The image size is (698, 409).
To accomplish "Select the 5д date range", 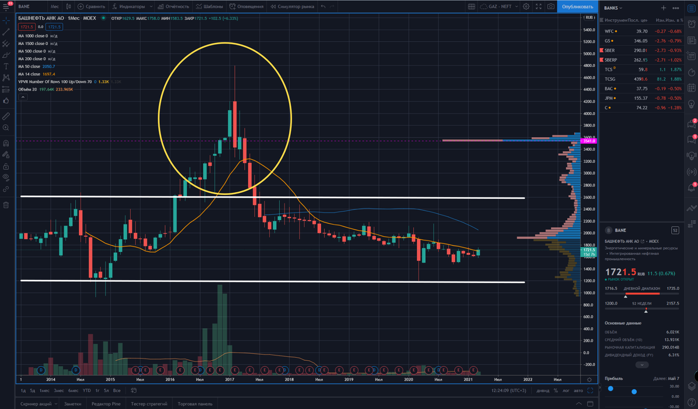I will [x=33, y=390].
